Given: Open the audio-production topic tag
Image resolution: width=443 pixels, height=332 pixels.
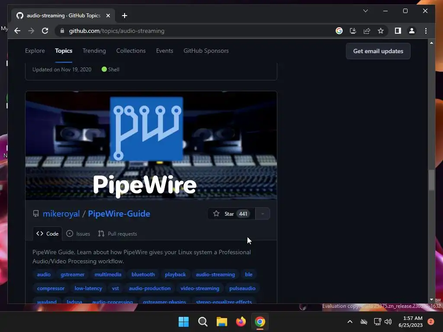Looking at the screenshot, I should tap(150, 288).
